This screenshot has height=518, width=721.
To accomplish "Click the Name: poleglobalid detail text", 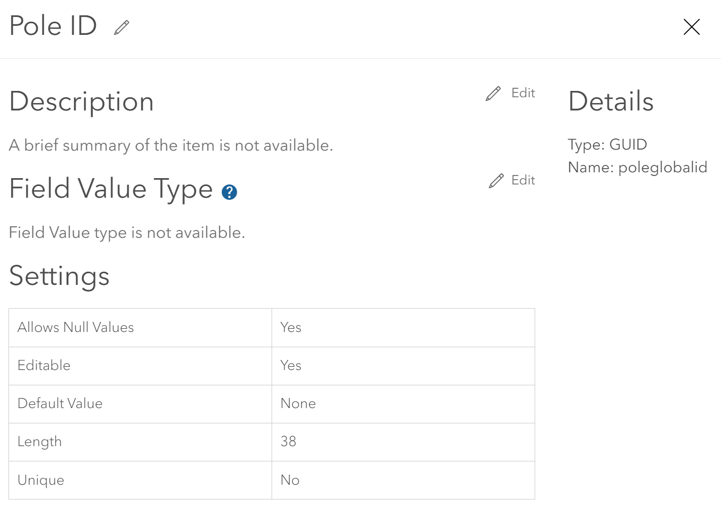I will 637,167.
